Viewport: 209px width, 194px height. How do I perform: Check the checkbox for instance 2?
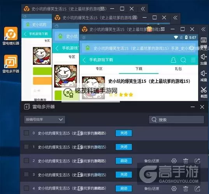pyautogui.click(x=26, y=161)
